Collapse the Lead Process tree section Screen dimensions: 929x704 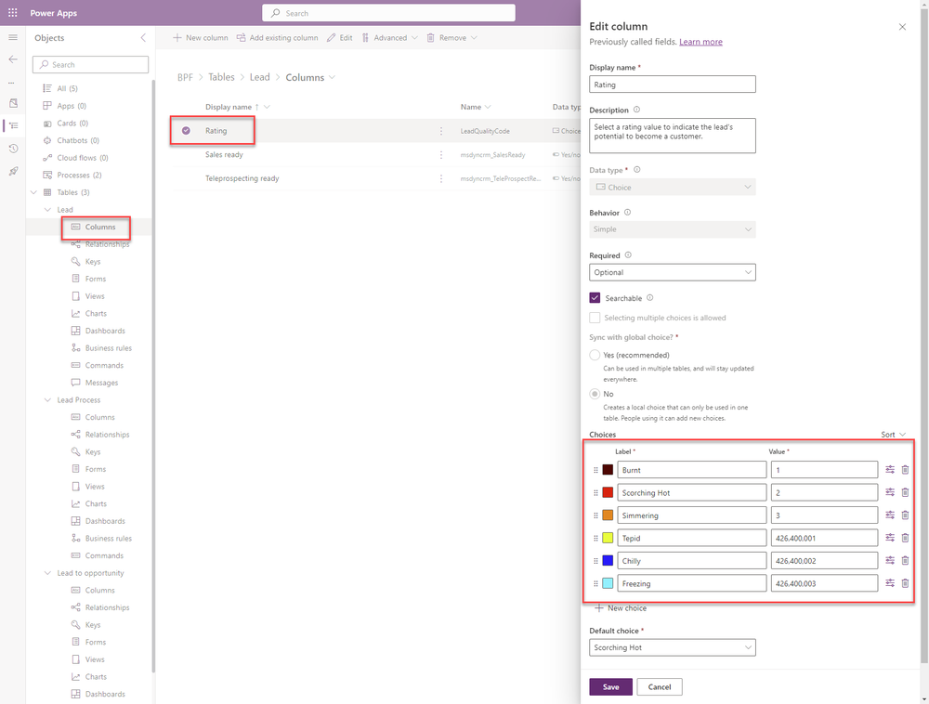tap(47, 399)
